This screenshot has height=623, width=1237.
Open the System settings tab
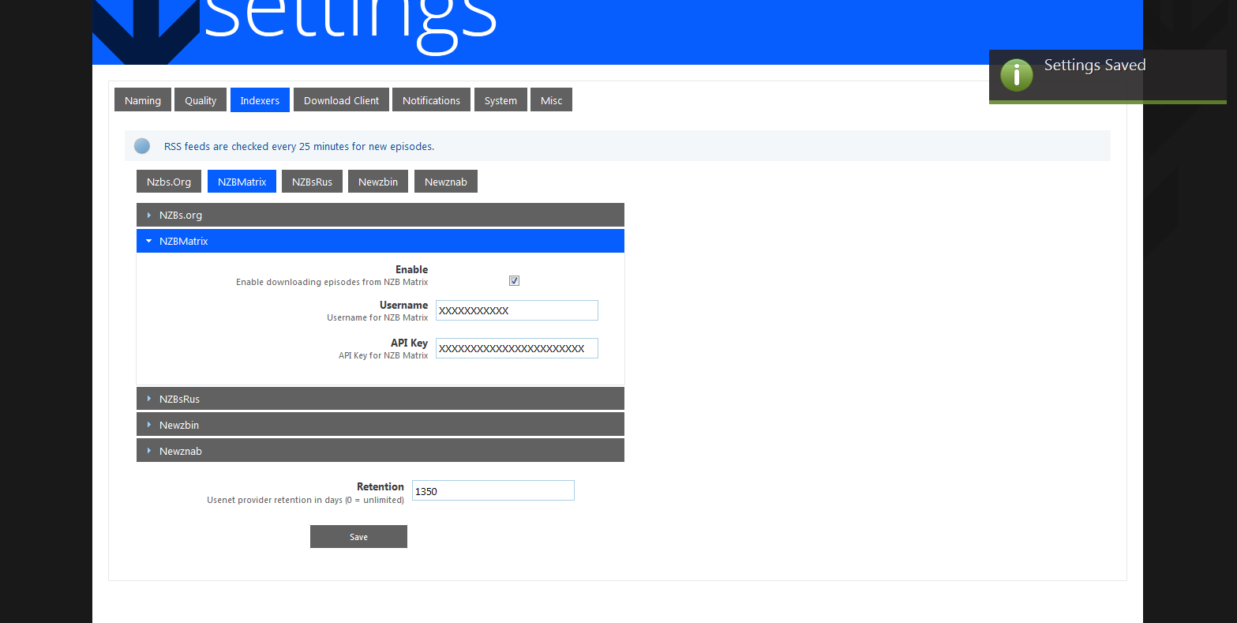(500, 100)
